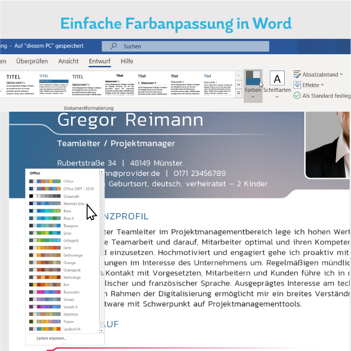
Task: Select the Papier color theme
Action: tap(62, 322)
